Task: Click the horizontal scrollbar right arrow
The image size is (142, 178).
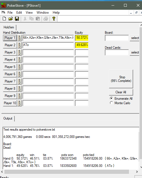Action: (x=137, y=172)
